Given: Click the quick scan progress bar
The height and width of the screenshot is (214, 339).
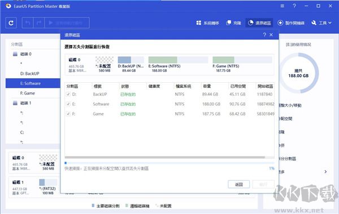Looking at the screenshot, I should pos(169,163).
